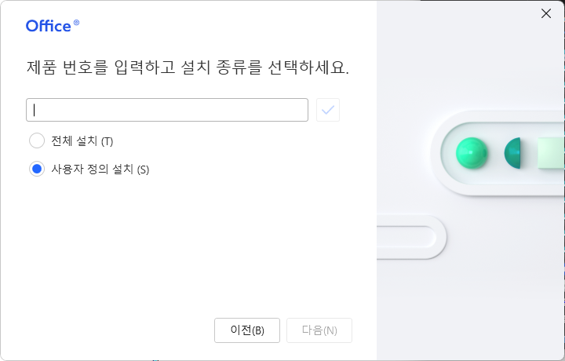Click the blue Office logo
Screen dimensions: 565x361
click(49, 26)
